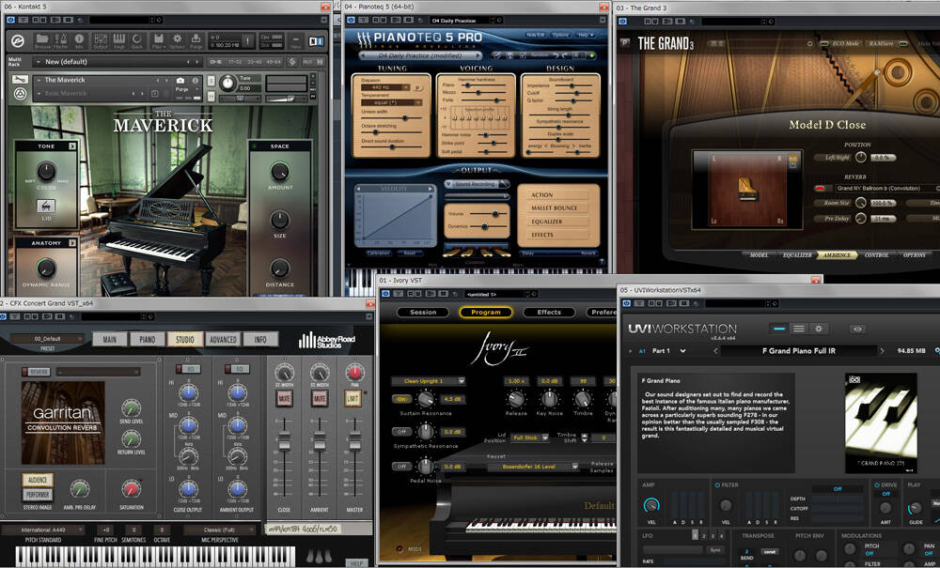Click the camera snapshot icon in Kontakt
This screenshot has height=568, width=940.
coord(180,80)
